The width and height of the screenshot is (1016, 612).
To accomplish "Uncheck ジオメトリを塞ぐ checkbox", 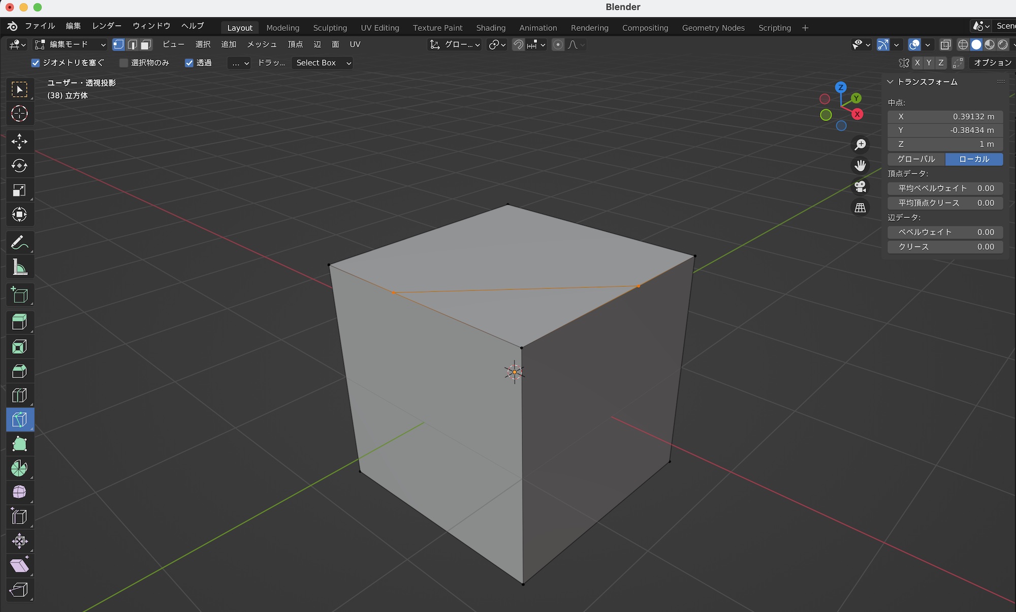I will click(36, 63).
